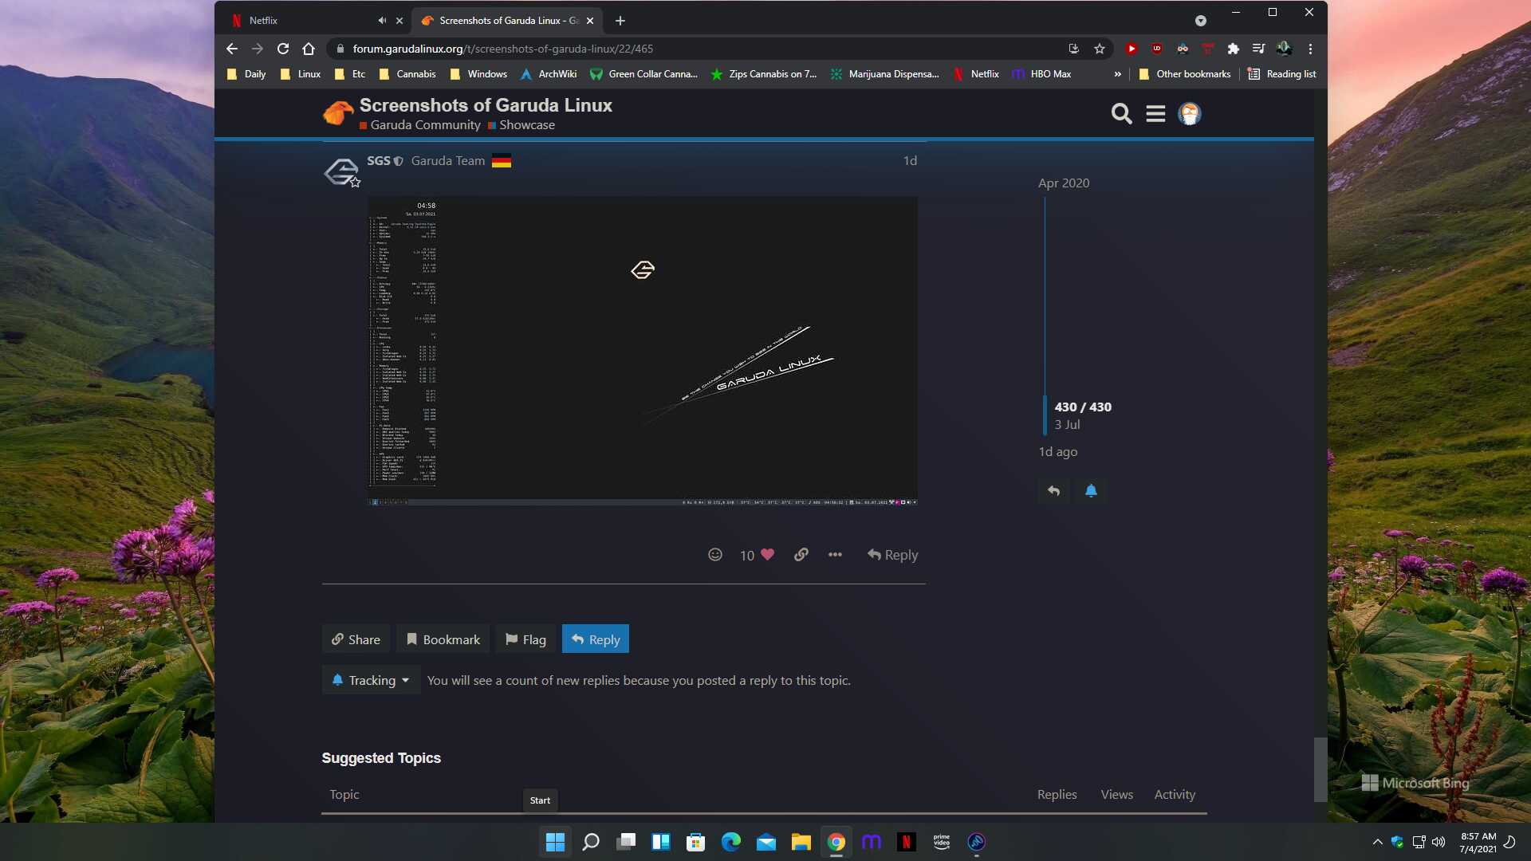Open the Garuda desktop screenshot image
The image size is (1531, 861).
coord(642,351)
